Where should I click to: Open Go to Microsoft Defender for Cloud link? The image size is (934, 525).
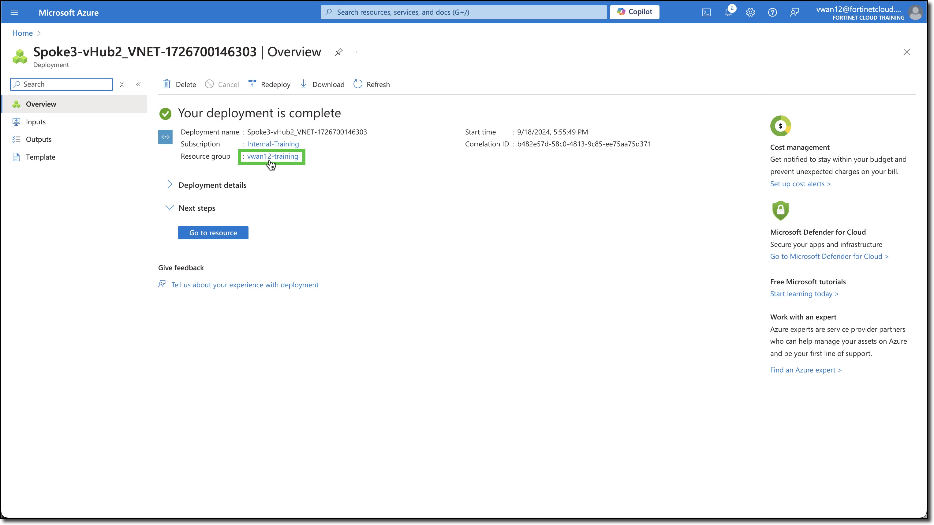(x=829, y=256)
